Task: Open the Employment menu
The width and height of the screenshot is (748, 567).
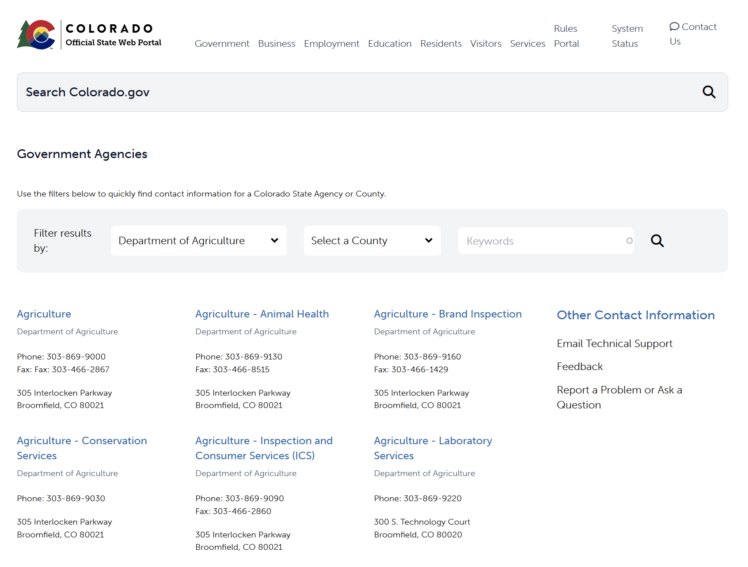Action: (x=331, y=44)
